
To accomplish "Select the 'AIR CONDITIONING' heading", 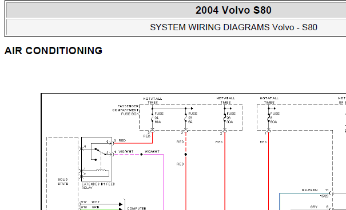I will [53, 51].
